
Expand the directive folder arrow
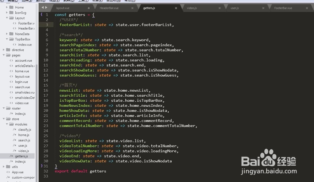(x=3, y=50)
